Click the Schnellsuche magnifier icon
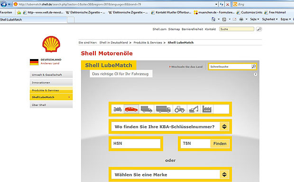The width and height of the screenshot is (294, 182). [254, 66]
